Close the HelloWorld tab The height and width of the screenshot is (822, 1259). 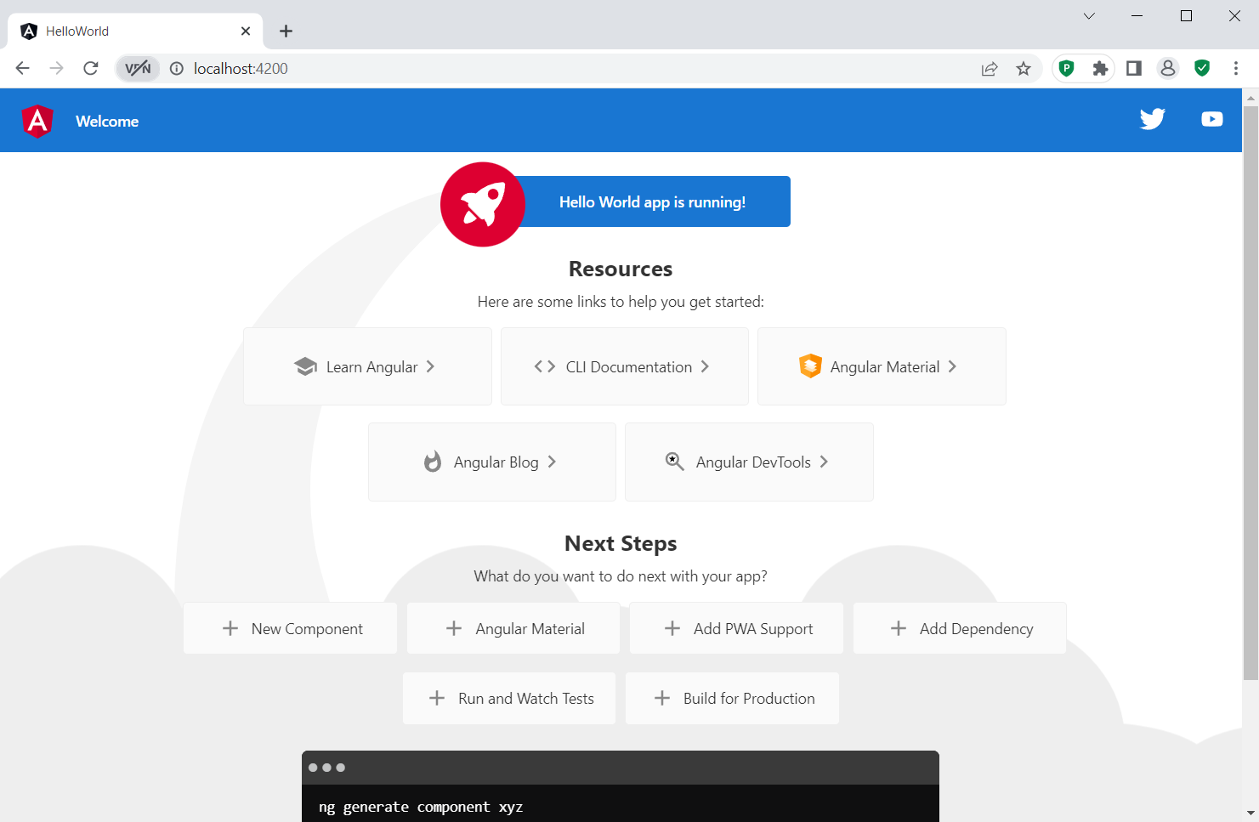point(246,31)
